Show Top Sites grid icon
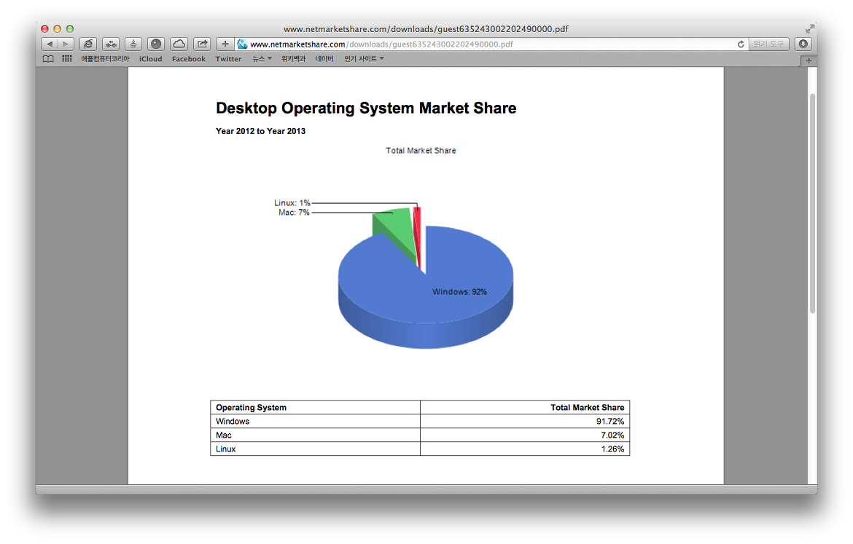 [67, 59]
